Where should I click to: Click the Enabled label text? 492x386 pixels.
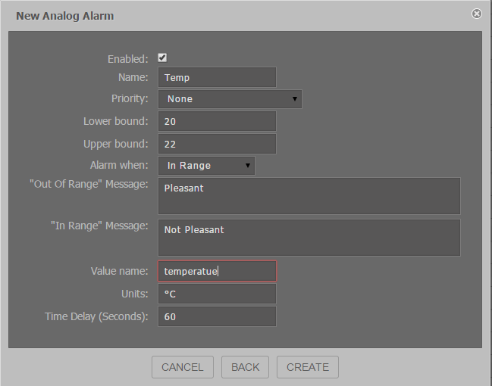tap(127, 59)
